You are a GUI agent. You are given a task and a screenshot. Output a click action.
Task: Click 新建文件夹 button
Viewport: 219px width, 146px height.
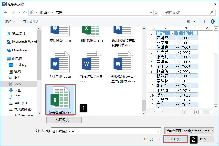tap(31, 22)
